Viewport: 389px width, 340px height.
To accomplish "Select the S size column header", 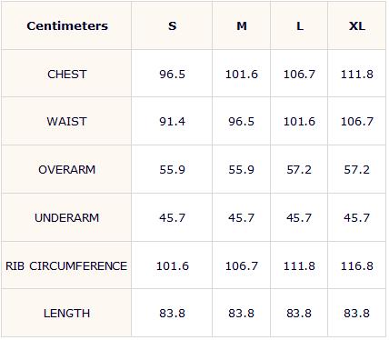I will pos(172,25).
